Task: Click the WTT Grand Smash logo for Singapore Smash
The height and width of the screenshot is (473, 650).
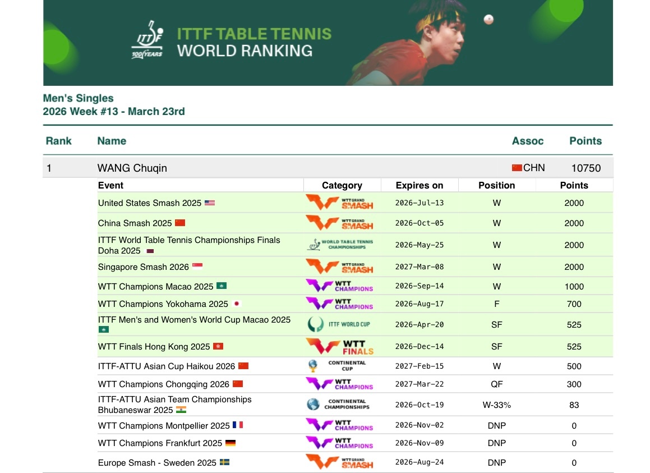Action: tap(339, 267)
